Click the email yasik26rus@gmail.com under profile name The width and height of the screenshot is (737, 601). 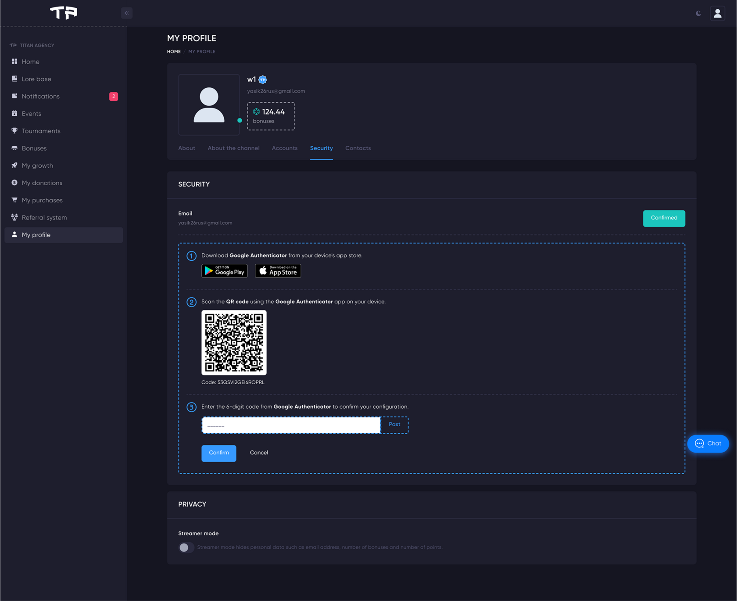[276, 91]
